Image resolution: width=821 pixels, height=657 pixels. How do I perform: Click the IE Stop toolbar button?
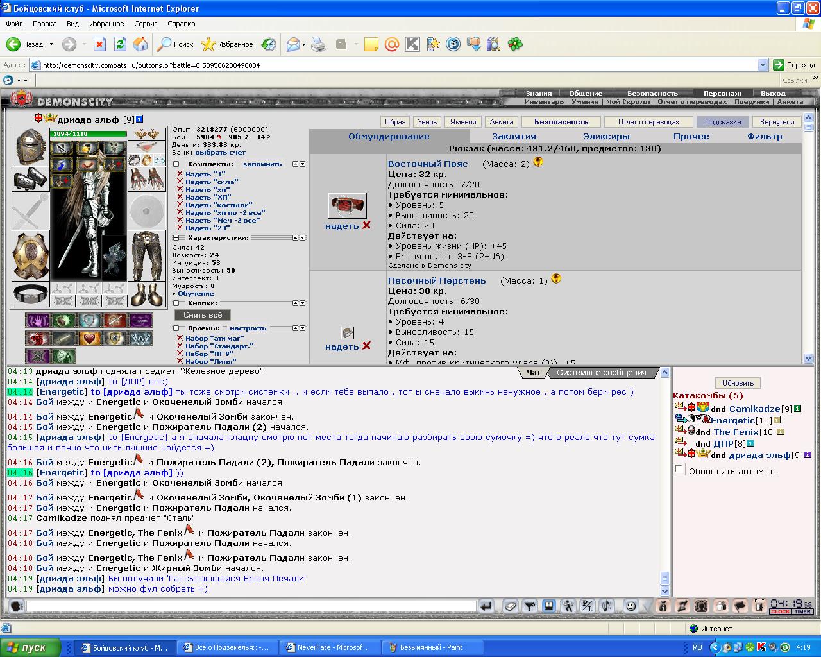pos(99,44)
